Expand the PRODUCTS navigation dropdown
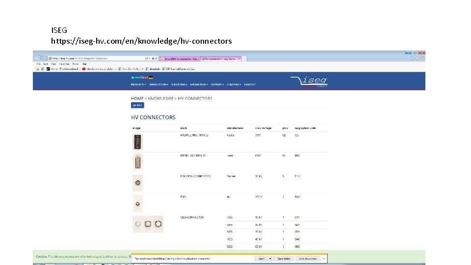 [x=138, y=85]
